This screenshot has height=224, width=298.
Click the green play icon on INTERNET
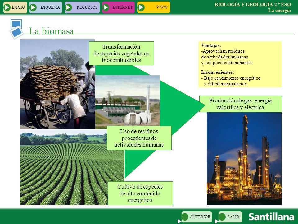tap(106, 7)
